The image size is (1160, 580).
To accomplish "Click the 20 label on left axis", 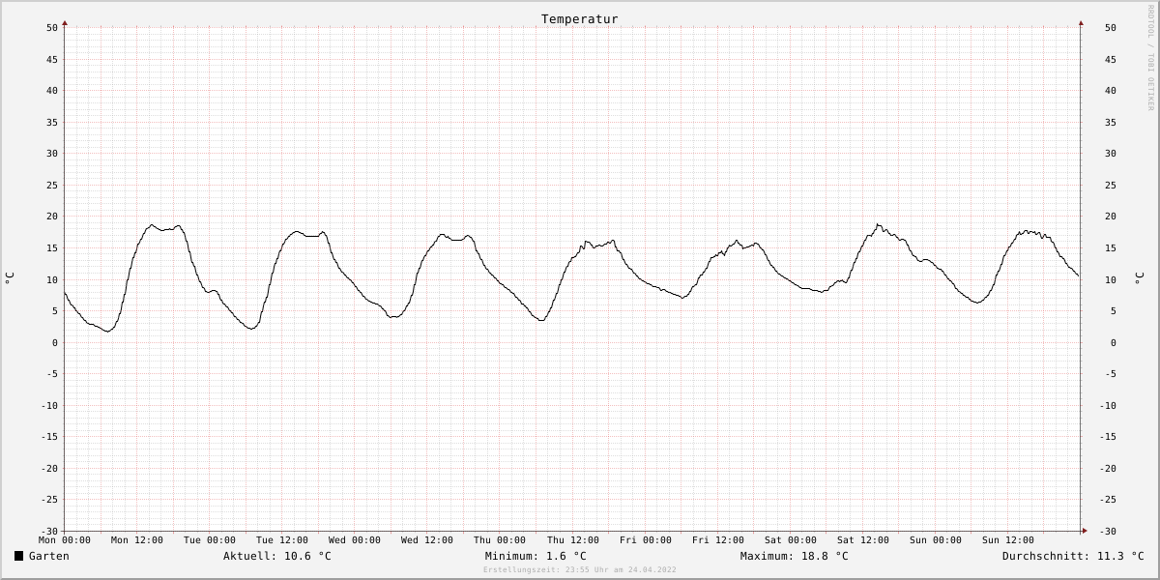I will (52, 217).
